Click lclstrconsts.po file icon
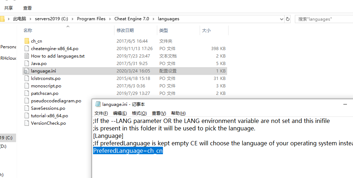Viewport: 353px width, 178px height. tap(27, 78)
